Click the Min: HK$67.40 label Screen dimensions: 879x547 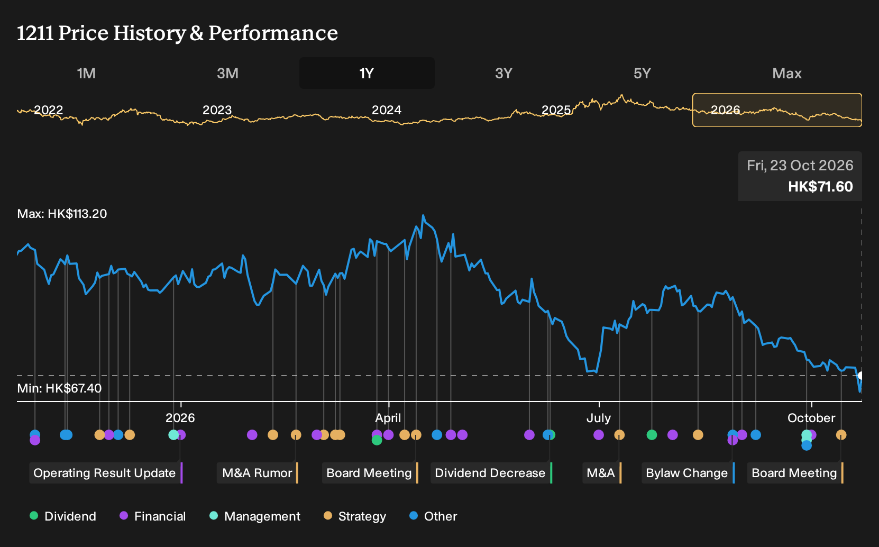pyautogui.click(x=59, y=388)
